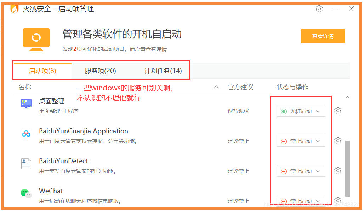Select the WeChat entry name
The height and width of the screenshot is (211, 363).
(51, 191)
